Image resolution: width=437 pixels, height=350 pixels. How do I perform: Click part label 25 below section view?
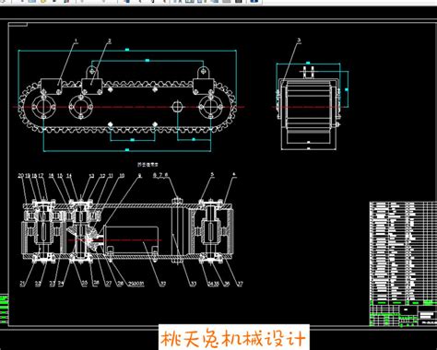85,283
